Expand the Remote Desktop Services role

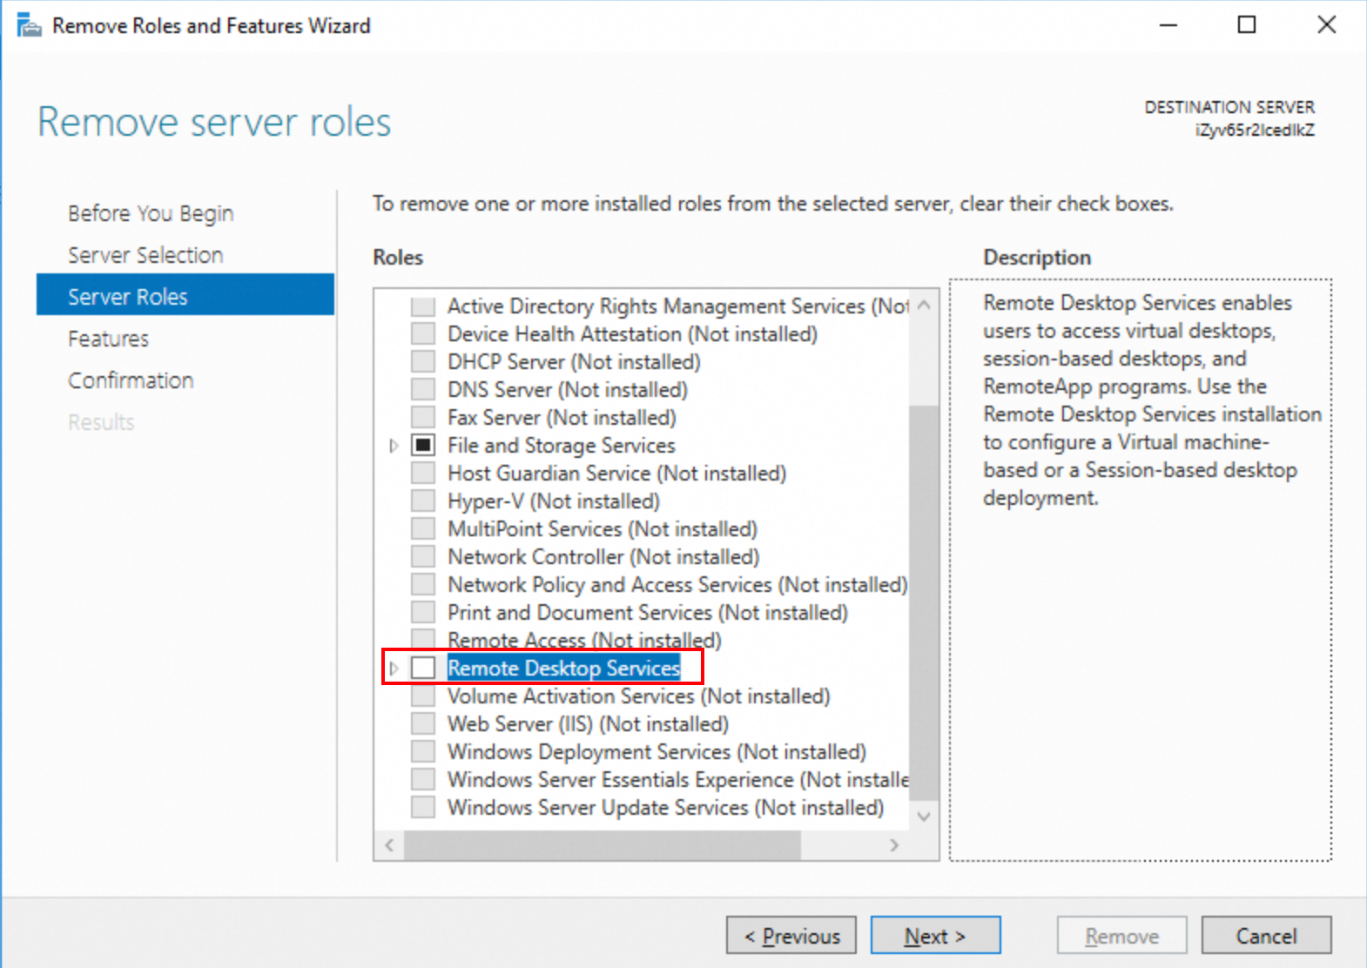pos(394,669)
